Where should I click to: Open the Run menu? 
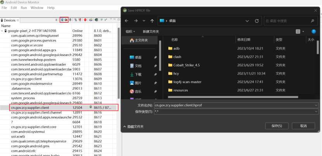point(24,8)
